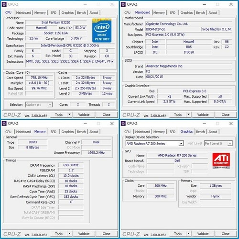
Task: Close the Memory window using title bar X
Action: tap(112, 124)
